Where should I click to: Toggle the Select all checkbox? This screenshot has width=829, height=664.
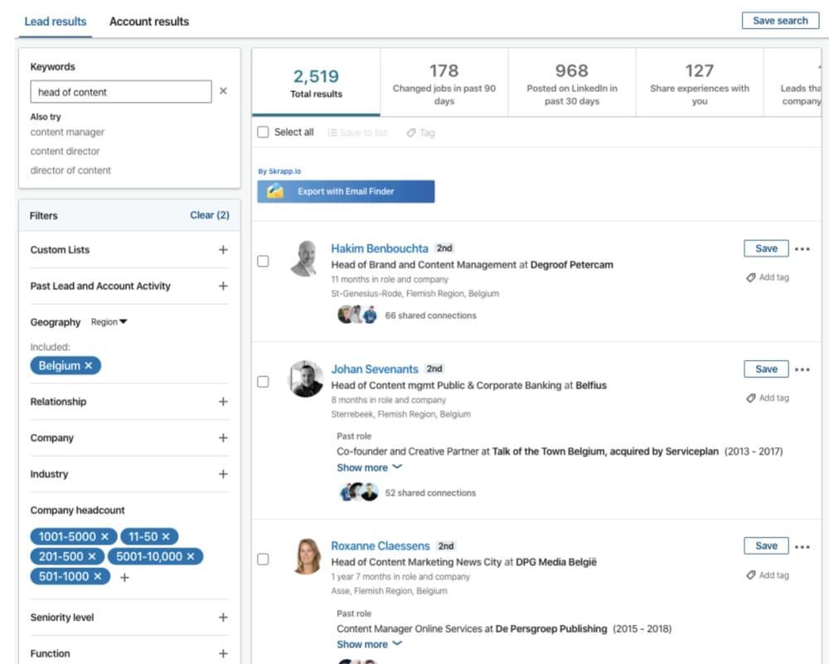263,132
